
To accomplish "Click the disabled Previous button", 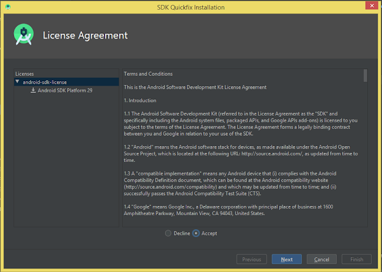I will (x=252, y=259).
